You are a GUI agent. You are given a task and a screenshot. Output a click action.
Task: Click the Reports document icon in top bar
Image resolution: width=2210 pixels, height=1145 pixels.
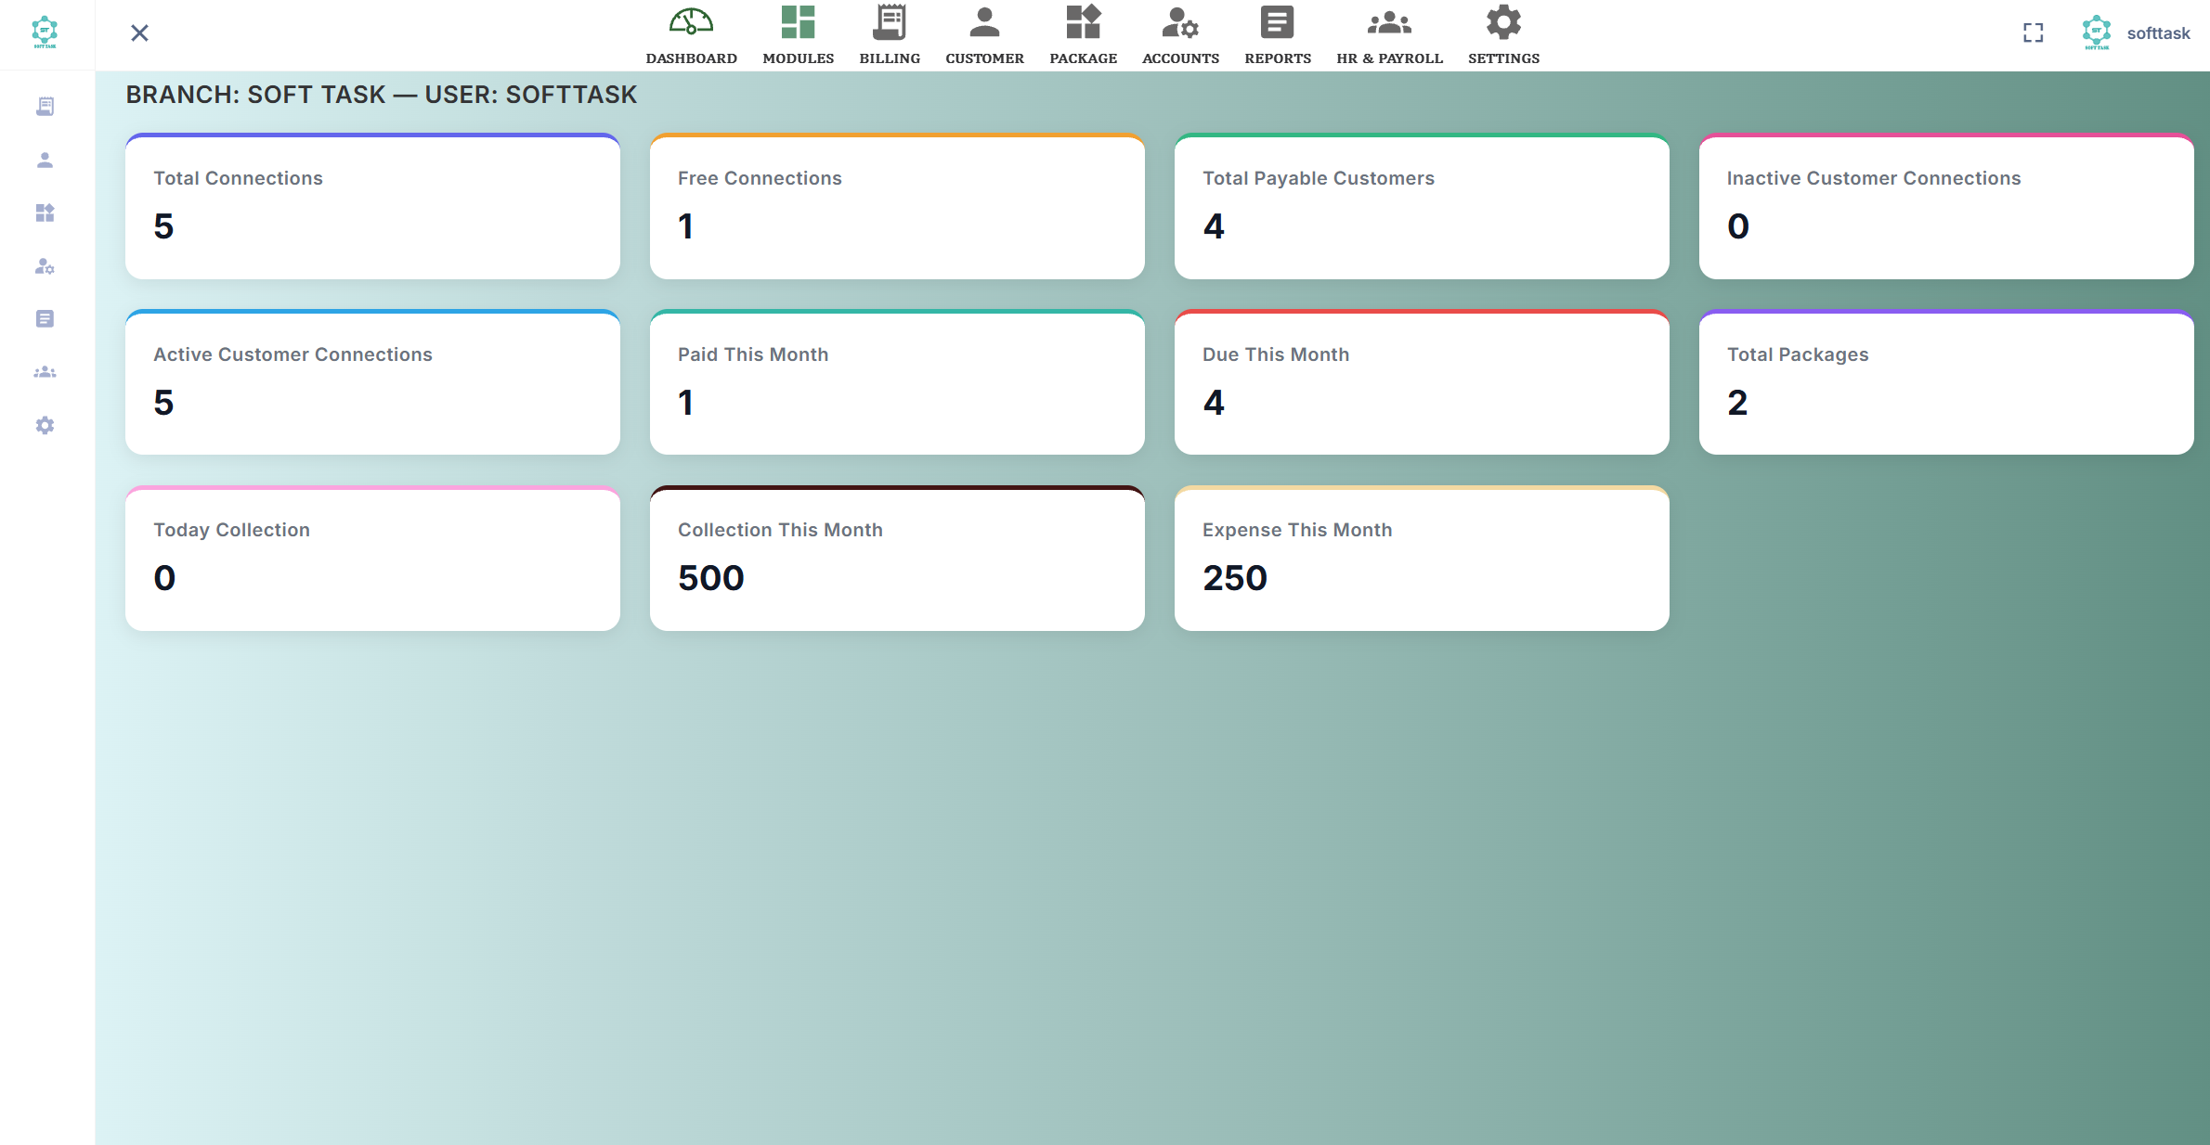tap(1277, 20)
